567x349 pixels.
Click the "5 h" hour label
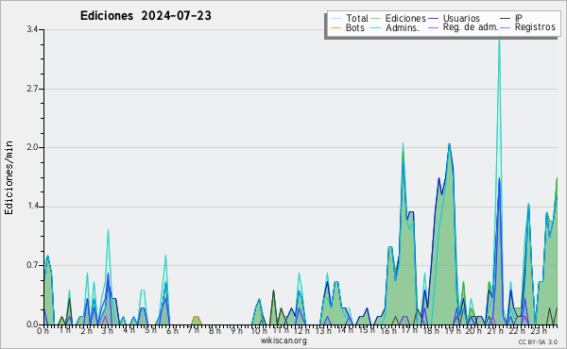tap(150, 330)
